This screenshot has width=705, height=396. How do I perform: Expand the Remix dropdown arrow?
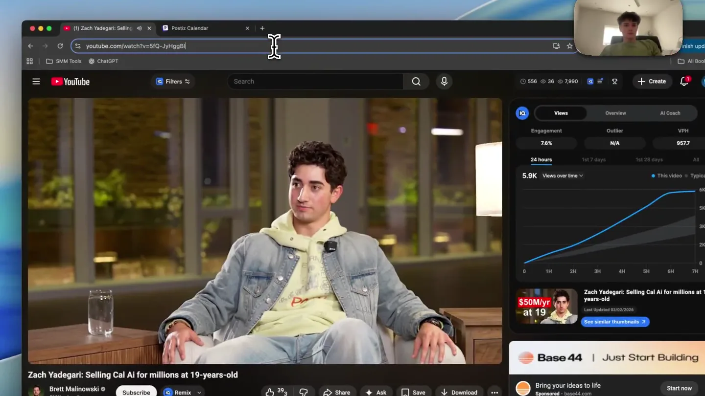pyautogui.click(x=199, y=393)
